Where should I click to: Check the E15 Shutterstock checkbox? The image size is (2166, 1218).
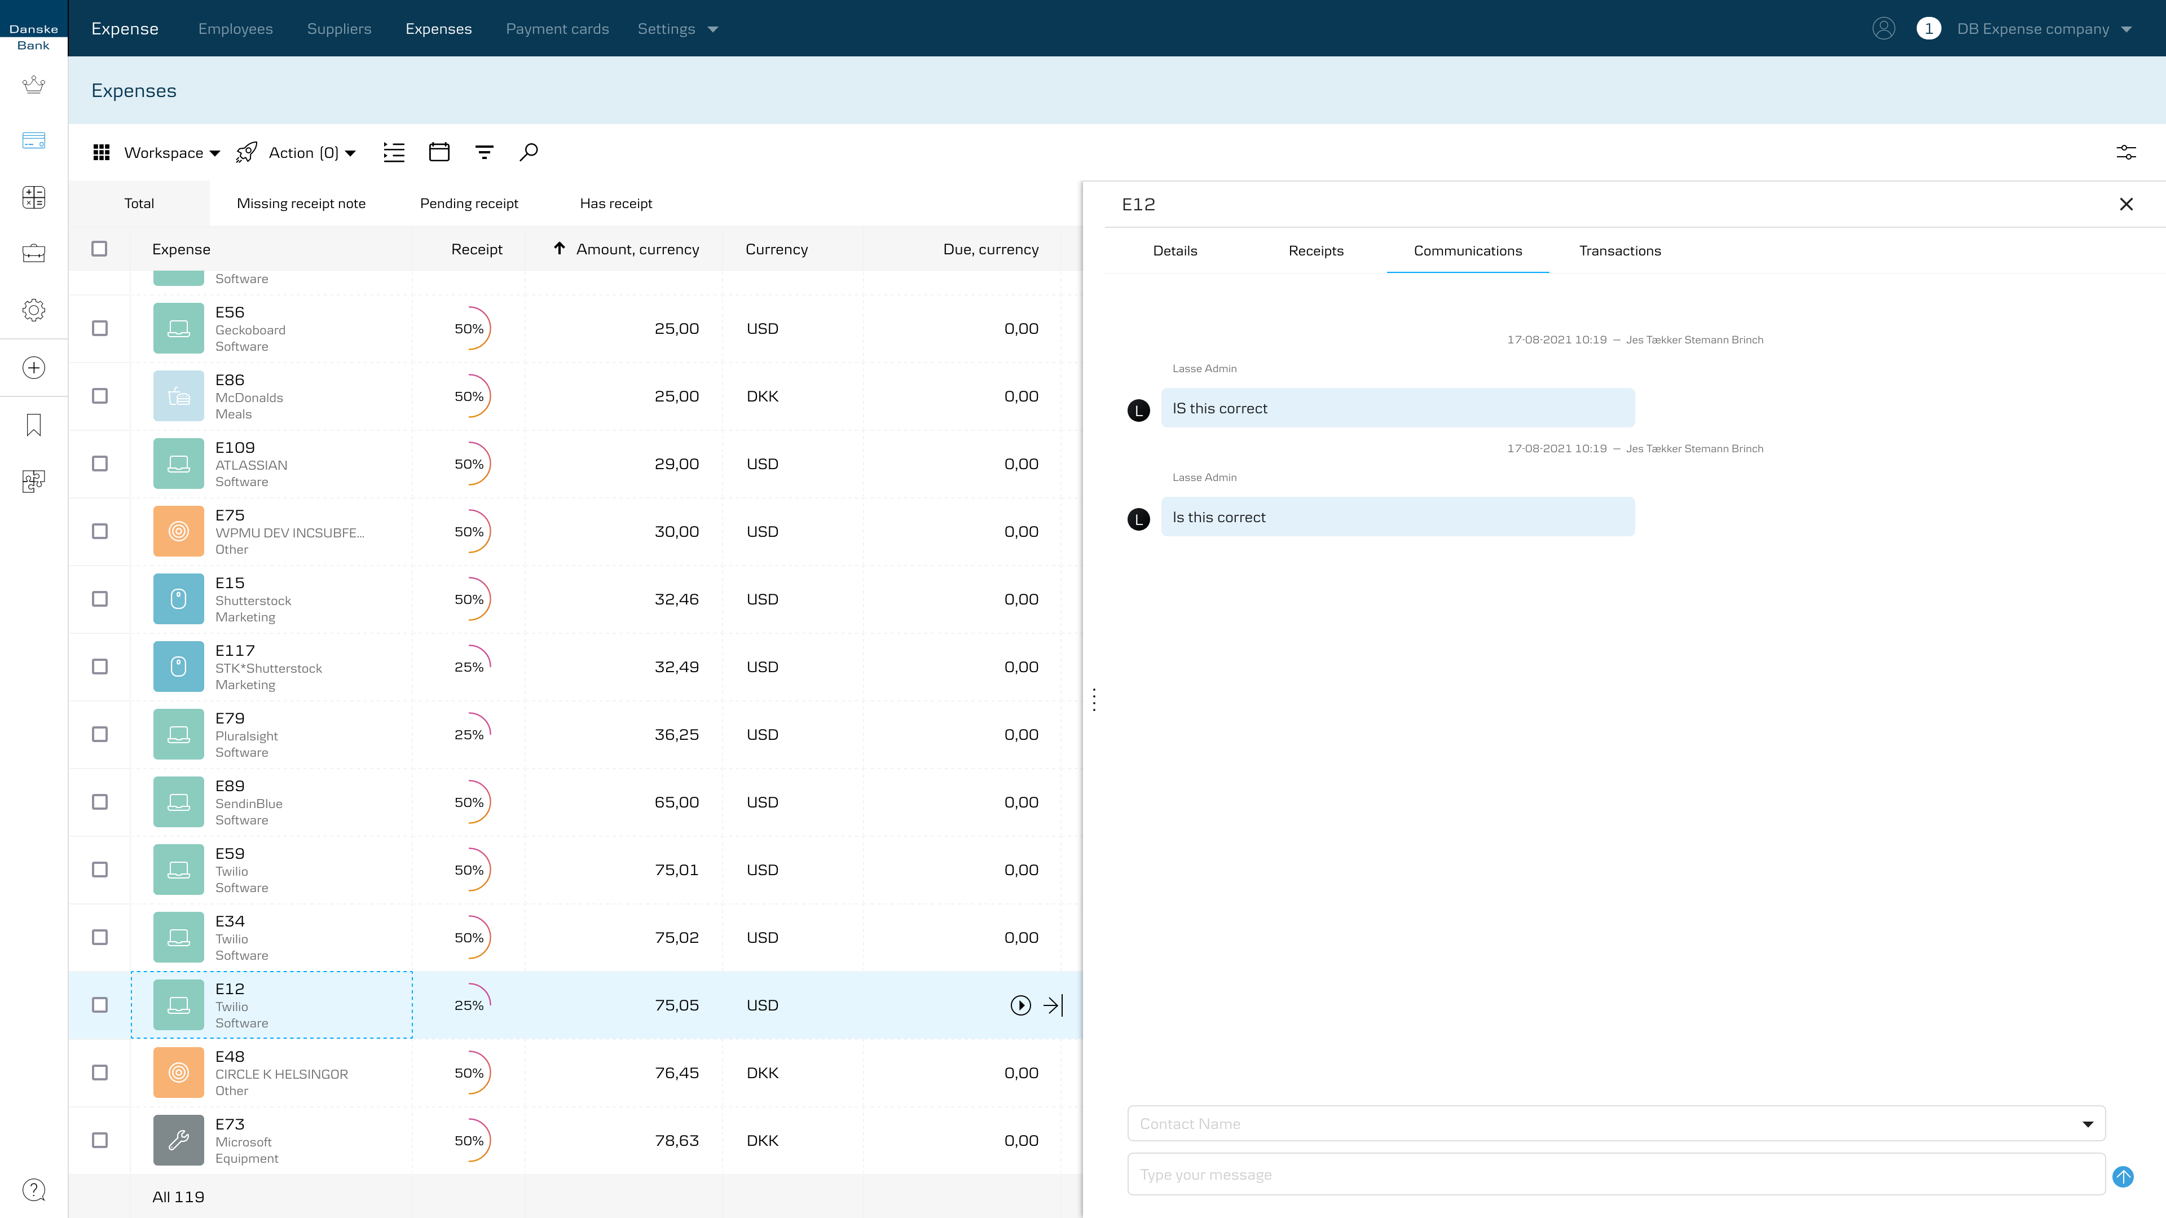coord(99,599)
